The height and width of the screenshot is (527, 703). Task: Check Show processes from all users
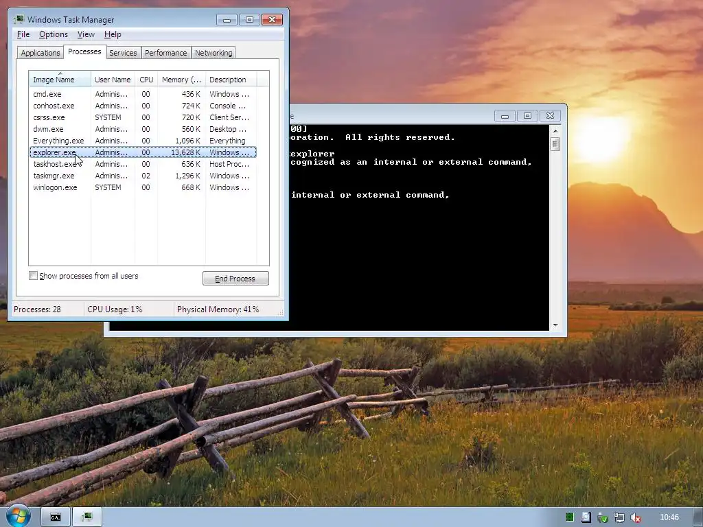click(x=33, y=276)
